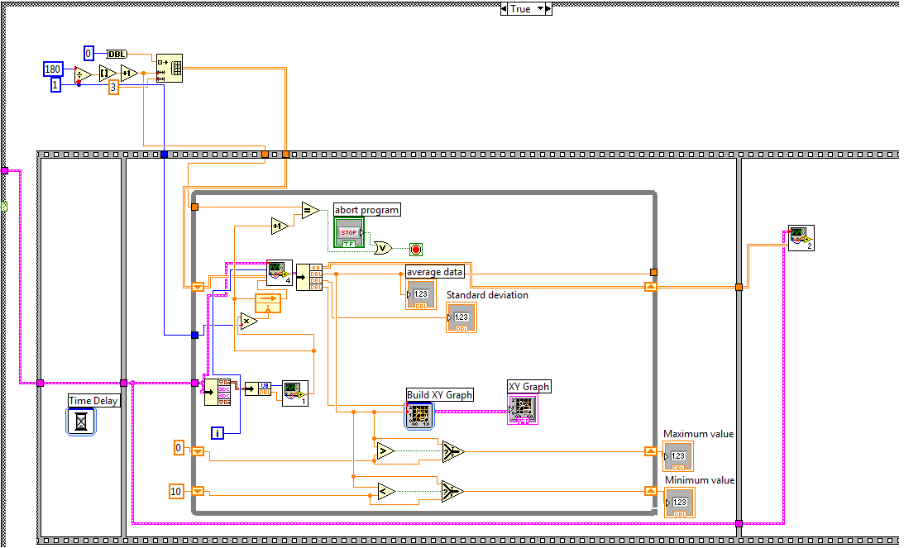Select the Initialize Array function node

point(170,69)
